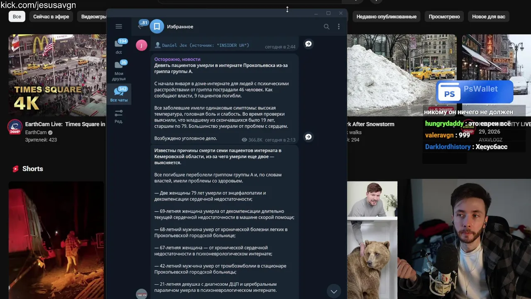Forward the Осторожно, новости post
Viewport: 531px width, 299px height.
[x=308, y=137]
